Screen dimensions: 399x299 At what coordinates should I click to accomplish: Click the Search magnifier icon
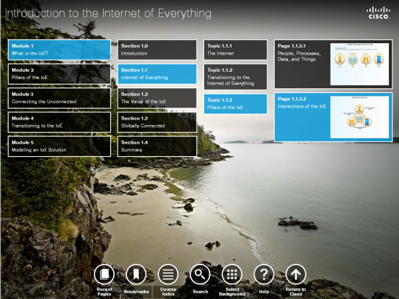(200, 274)
